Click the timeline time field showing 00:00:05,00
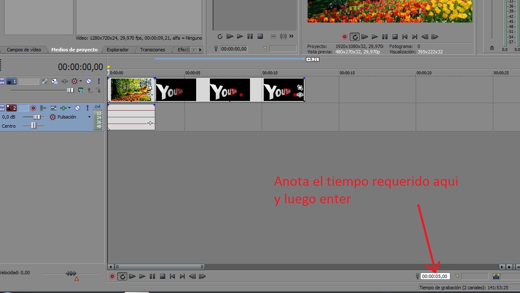 tap(435, 276)
